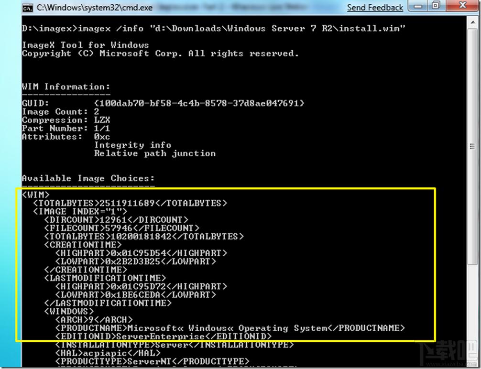Click the "ImageX Tool for Windows" line
Image resolution: width=481 pixels, height=369 pixels.
click(x=85, y=45)
